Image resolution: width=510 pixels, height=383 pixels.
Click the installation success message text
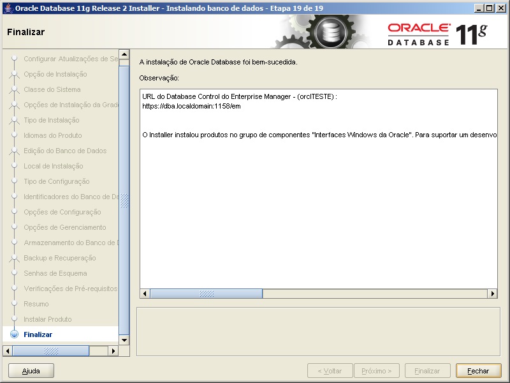tap(218, 62)
